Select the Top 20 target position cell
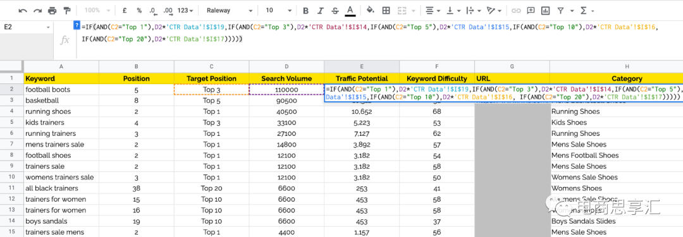Screen dimensions: 683x237 pyautogui.click(x=211, y=188)
